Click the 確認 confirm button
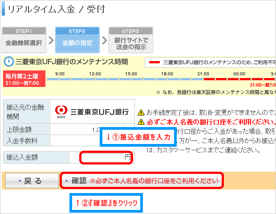 (x=142, y=181)
